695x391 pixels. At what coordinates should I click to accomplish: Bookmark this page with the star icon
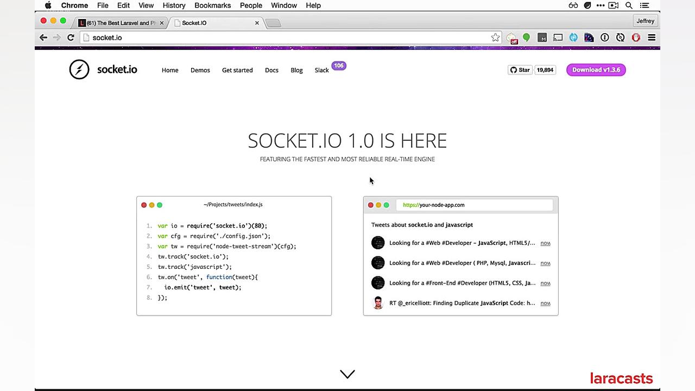pyautogui.click(x=495, y=37)
